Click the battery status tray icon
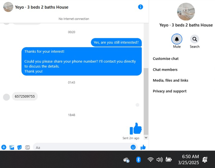Viewport: 215px width, 168px height. pyautogui.click(x=169, y=159)
